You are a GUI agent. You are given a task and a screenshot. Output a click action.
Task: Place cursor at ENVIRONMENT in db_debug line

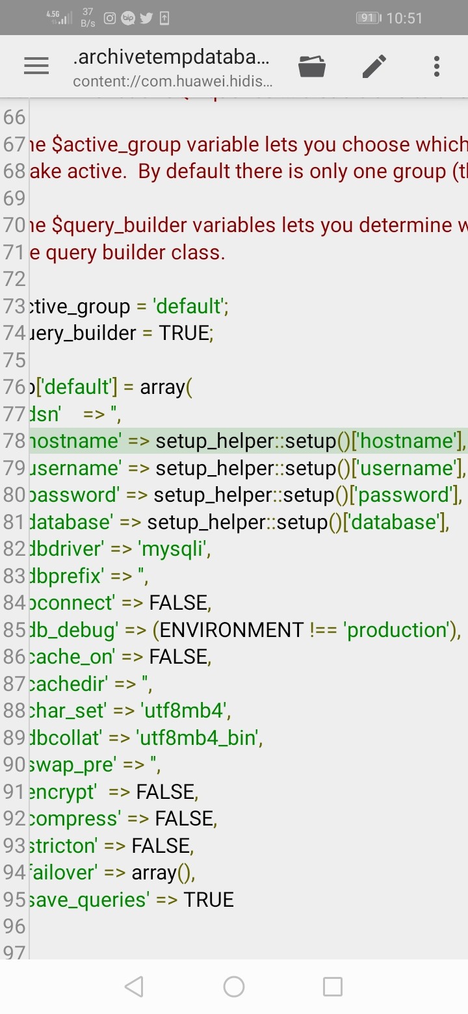(232, 630)
